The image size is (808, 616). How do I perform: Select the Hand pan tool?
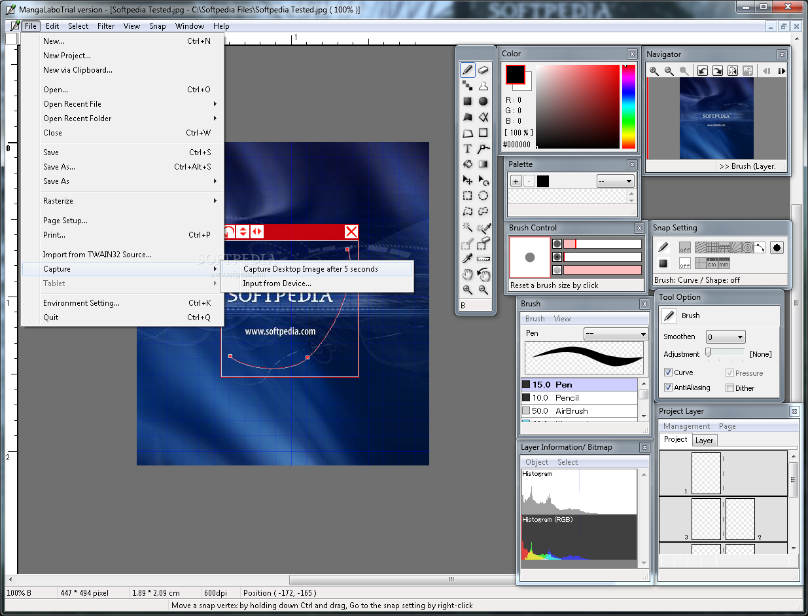pos(467,274)
